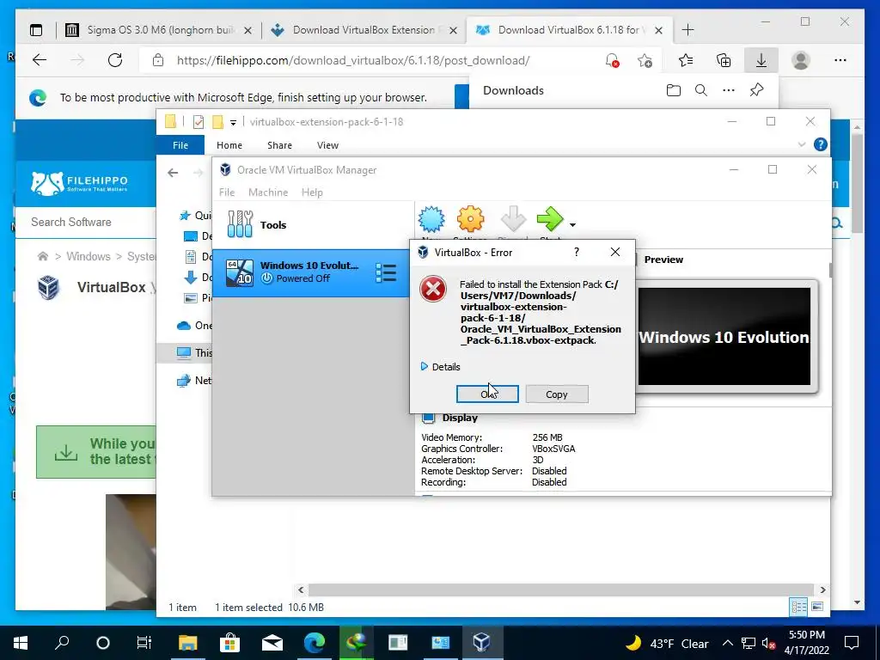880x660 pixels.
Task: Close the Download VirtualBox 6.1.18 tab
Action: [659, 30]
